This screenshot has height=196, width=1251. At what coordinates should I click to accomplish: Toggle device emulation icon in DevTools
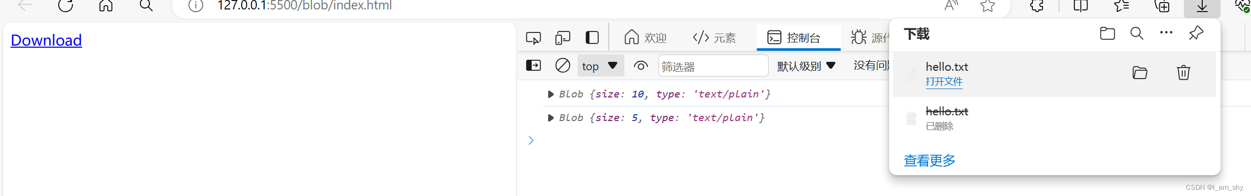coord(563,38)
